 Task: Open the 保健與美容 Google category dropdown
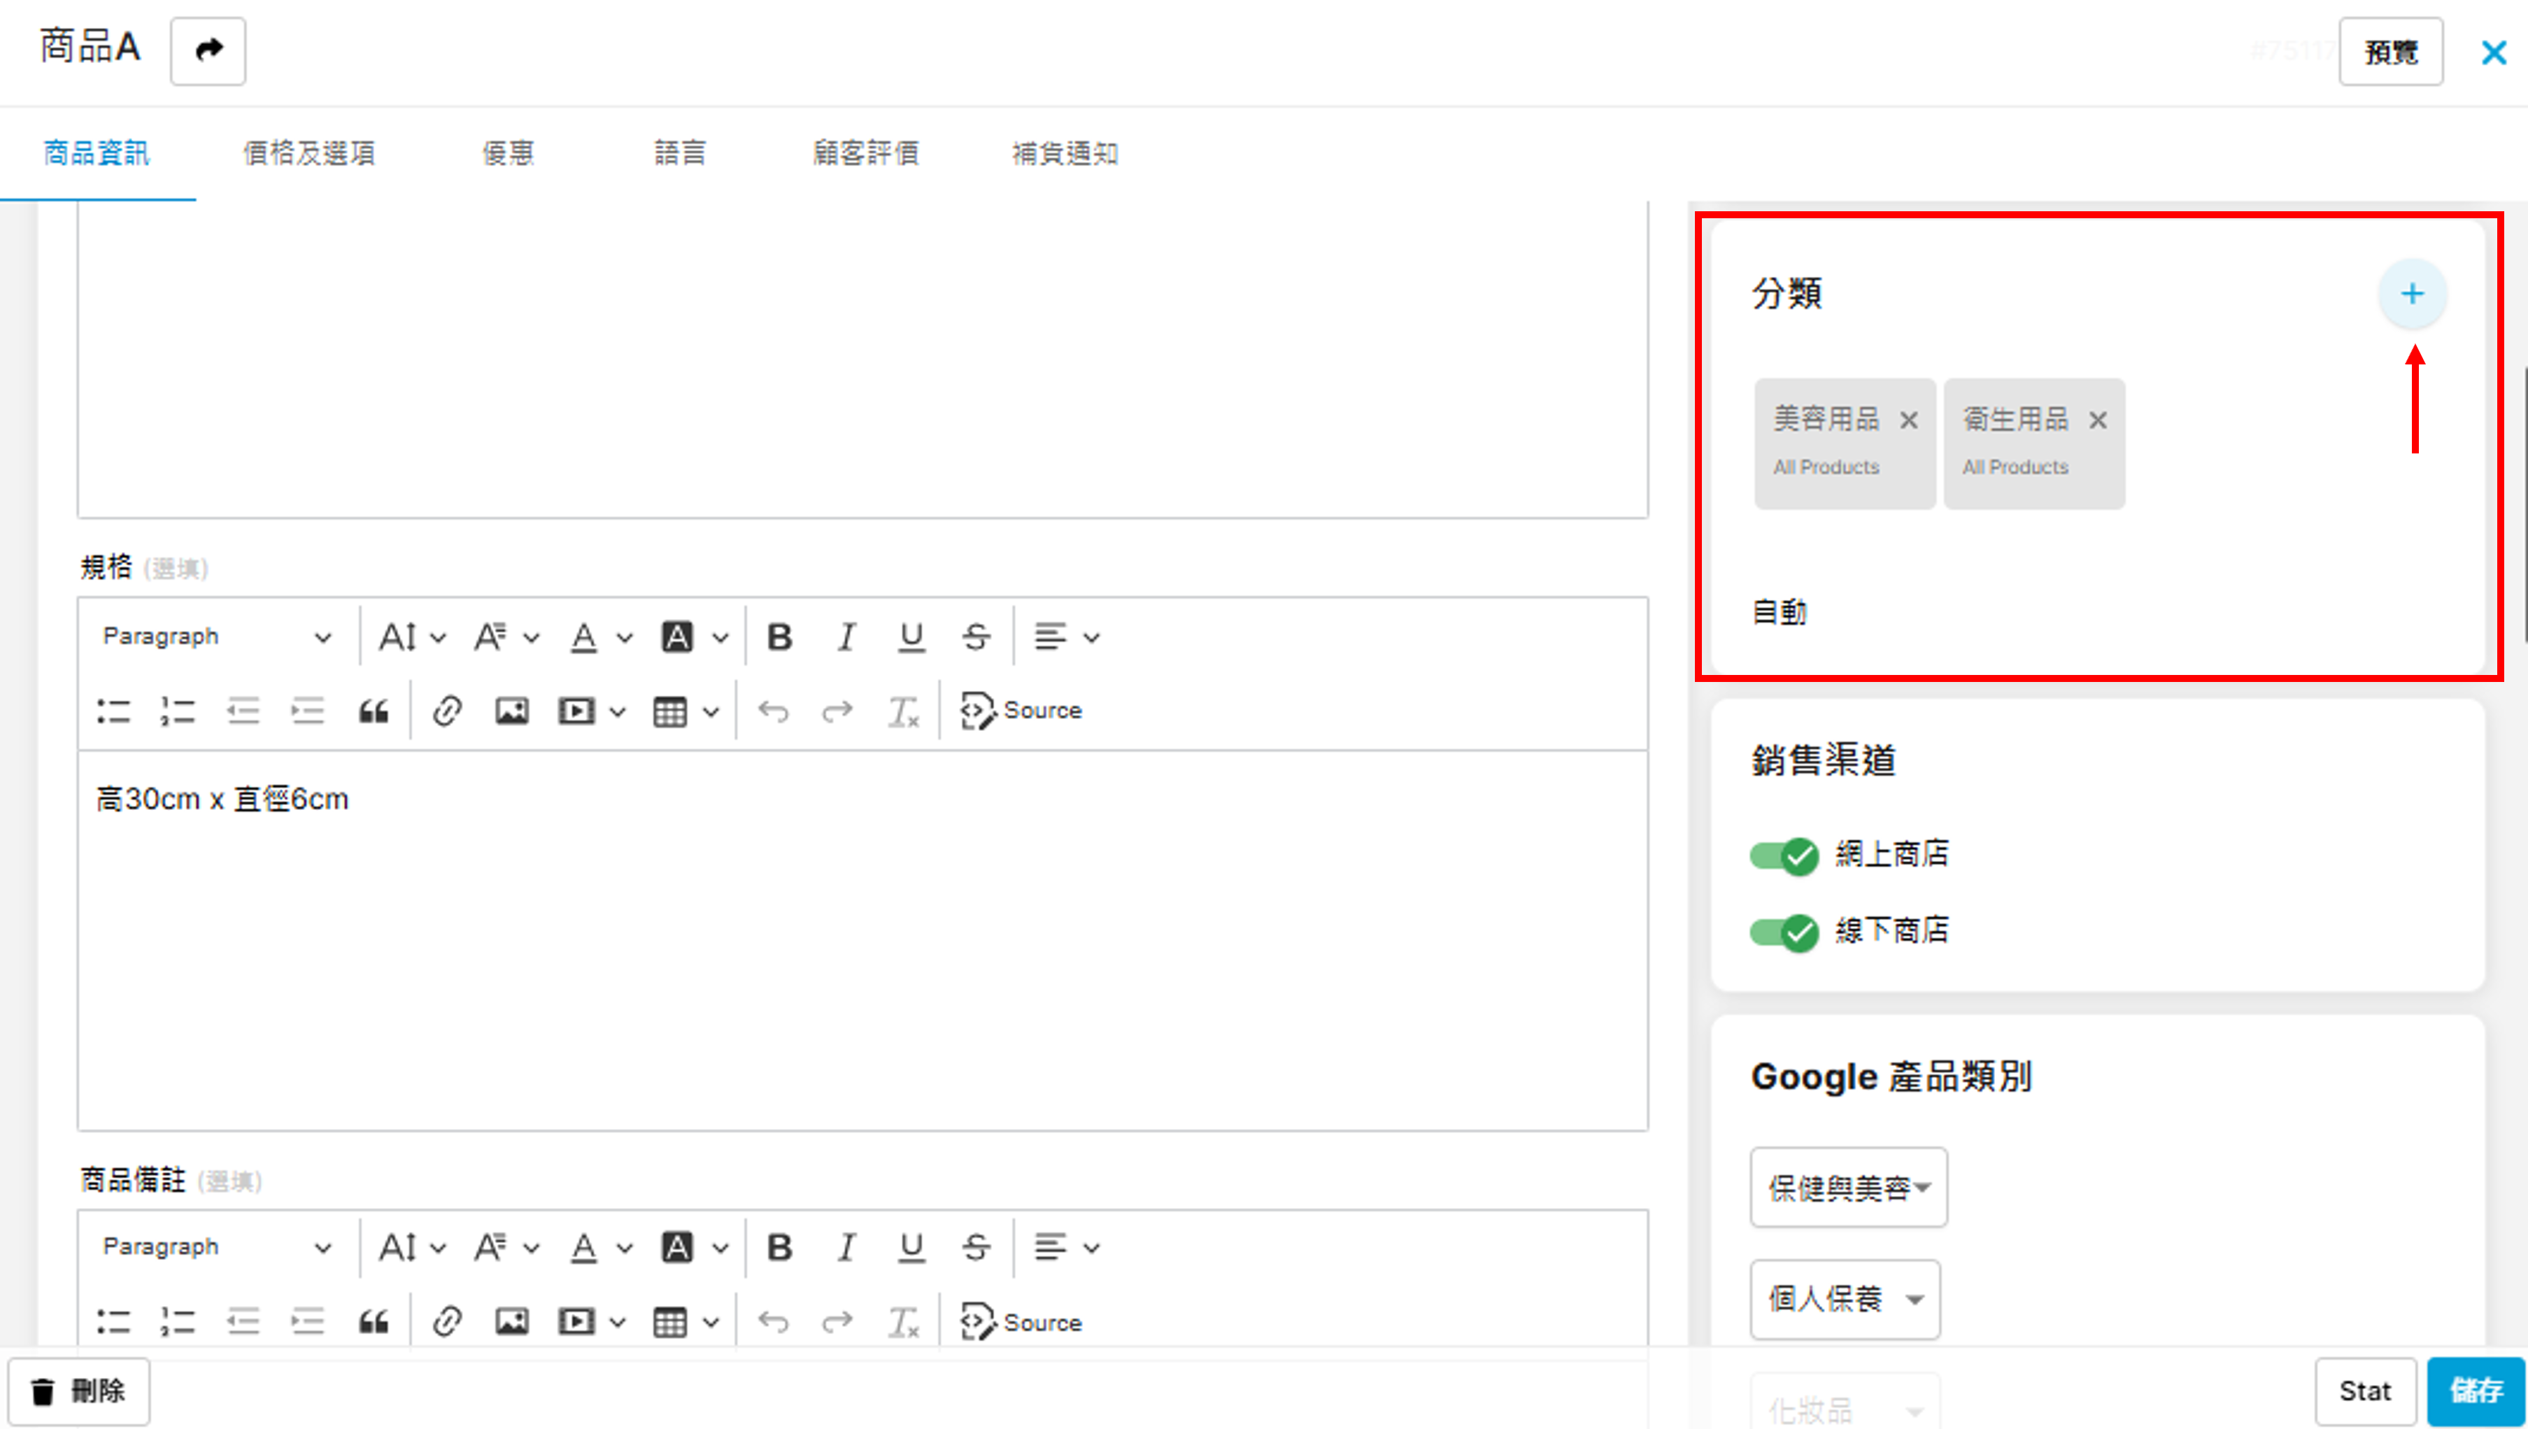point(1848,1188)
